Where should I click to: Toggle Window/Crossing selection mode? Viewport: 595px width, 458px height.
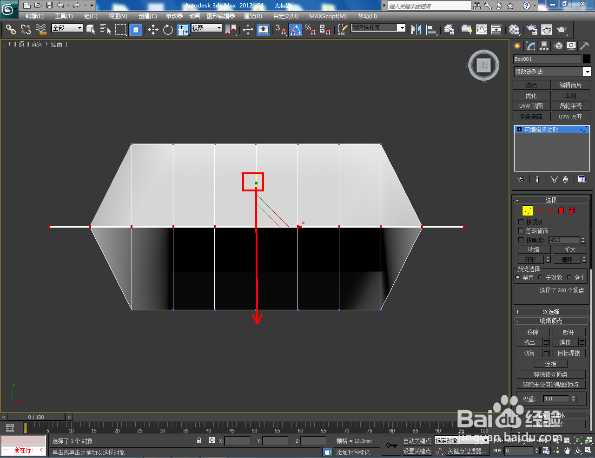(x=136, y=30)
